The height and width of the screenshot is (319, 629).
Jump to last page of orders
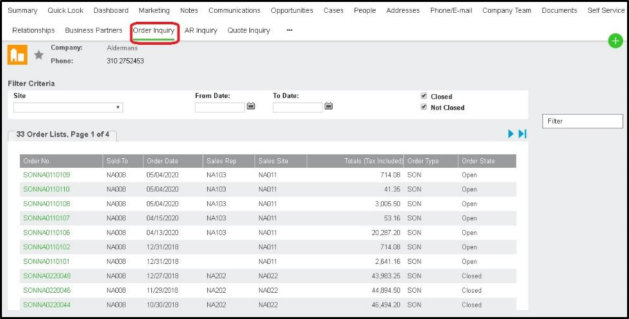(523, 133)
